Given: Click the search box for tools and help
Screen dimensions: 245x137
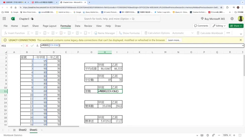Looking at the screenshot, I should tap(118, 19).
